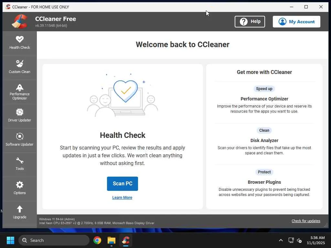The height and width of the screenshot is (248, 331).
Task: Launch Google Chrome from the taskbar
Action: point(97,240)
